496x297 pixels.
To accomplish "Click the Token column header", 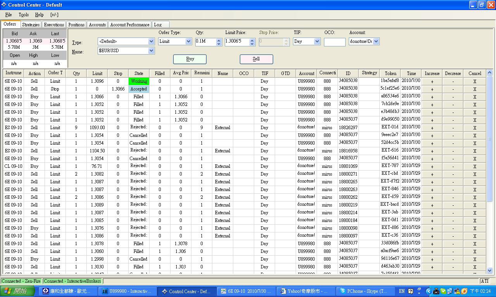I will pos(390,73).
